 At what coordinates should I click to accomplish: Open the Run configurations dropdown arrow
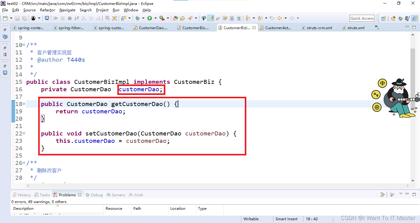click(155, 18)
